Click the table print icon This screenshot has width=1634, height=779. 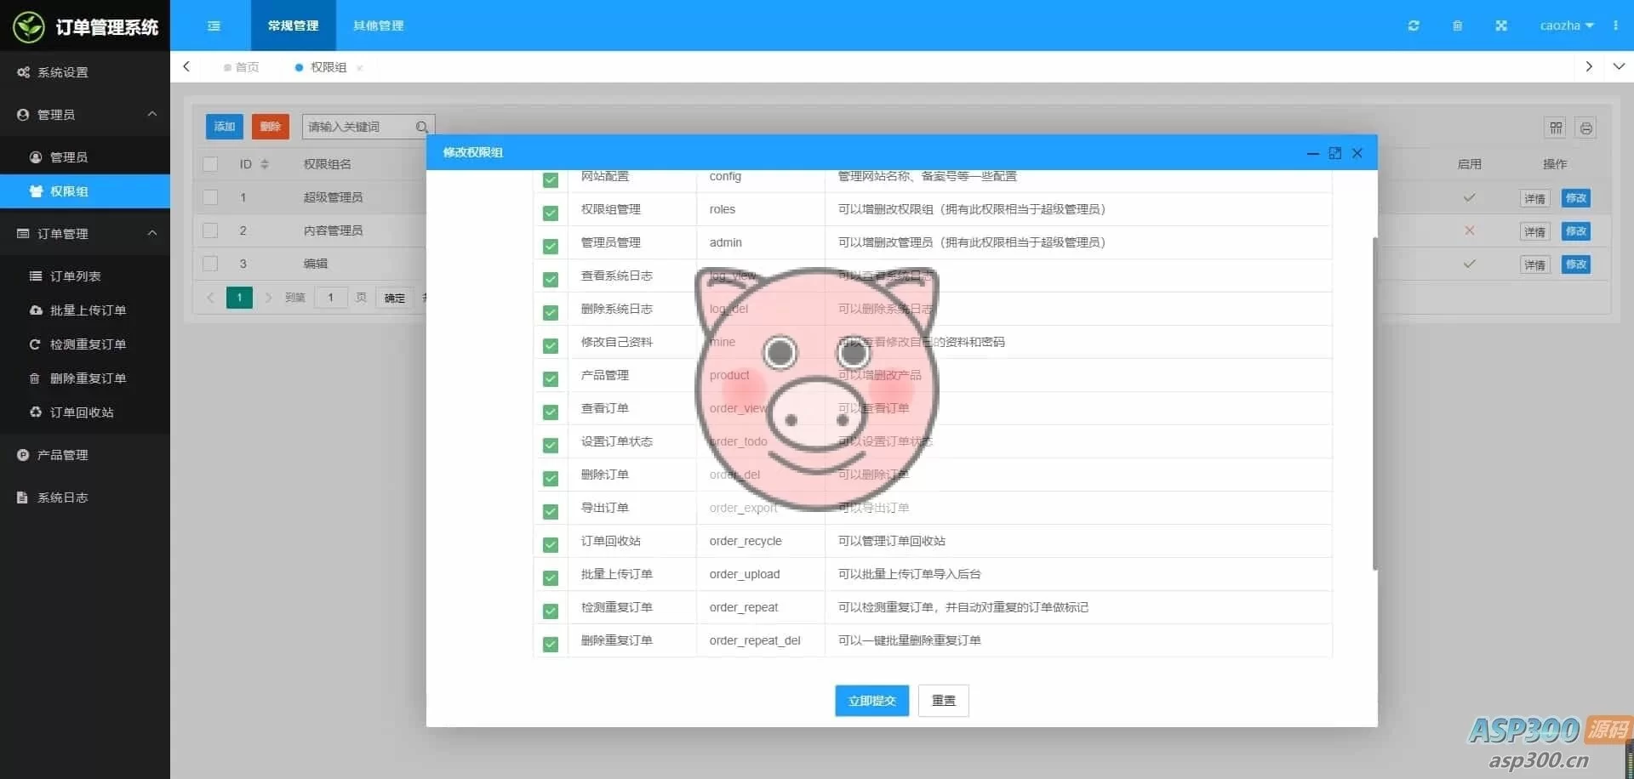pos(1585,128)
